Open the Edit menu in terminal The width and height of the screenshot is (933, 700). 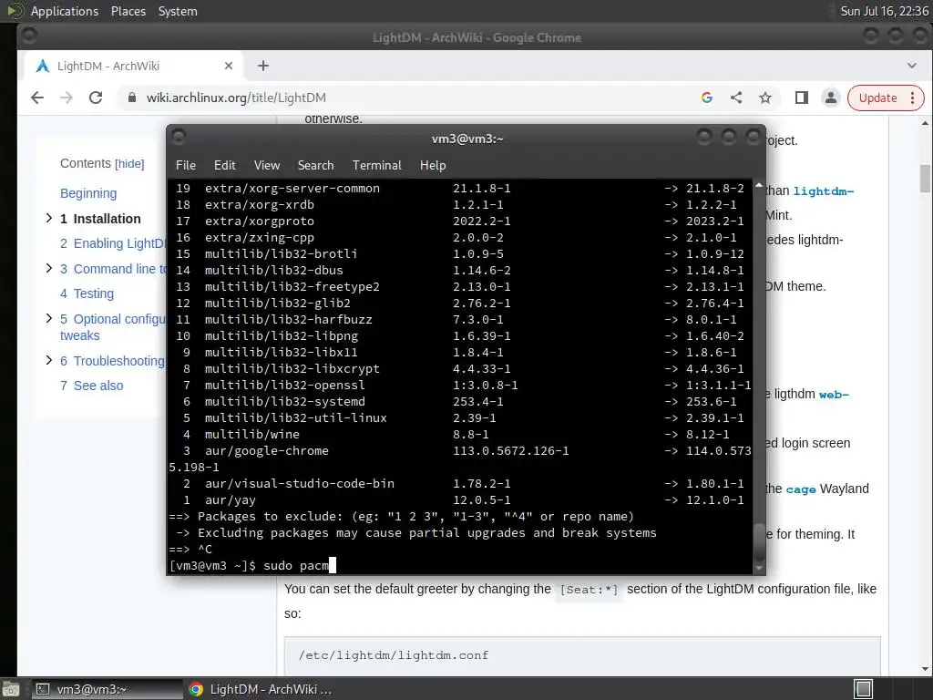click(225, 166)
